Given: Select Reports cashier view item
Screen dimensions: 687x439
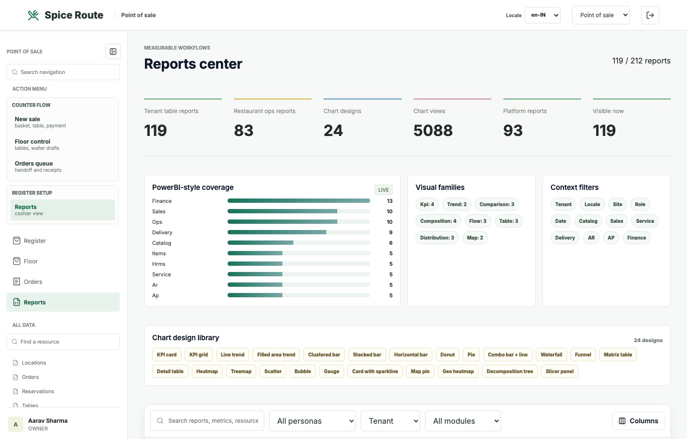Looking at the screenshot, I should (62, 210).
